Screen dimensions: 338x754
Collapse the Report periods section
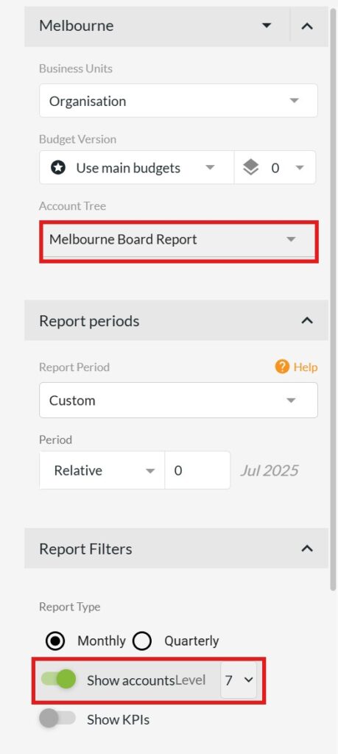pos(307,320)
